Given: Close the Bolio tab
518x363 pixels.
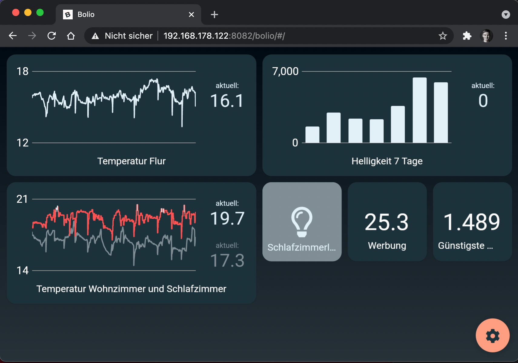Looking at the screenshot, I should coord(191,15).
